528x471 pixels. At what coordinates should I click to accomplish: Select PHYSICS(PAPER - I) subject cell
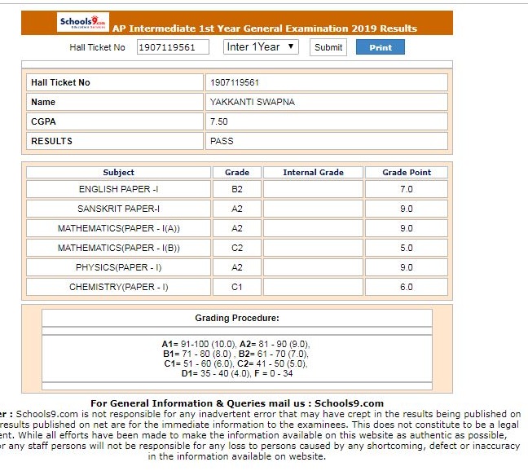pyautogui.click(x=118, y=267)
